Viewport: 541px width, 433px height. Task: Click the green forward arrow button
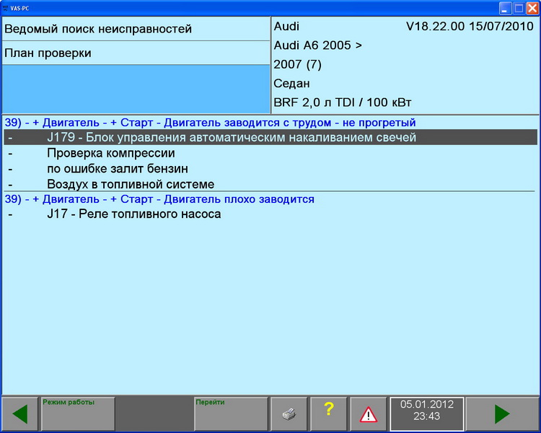(501, 414)
